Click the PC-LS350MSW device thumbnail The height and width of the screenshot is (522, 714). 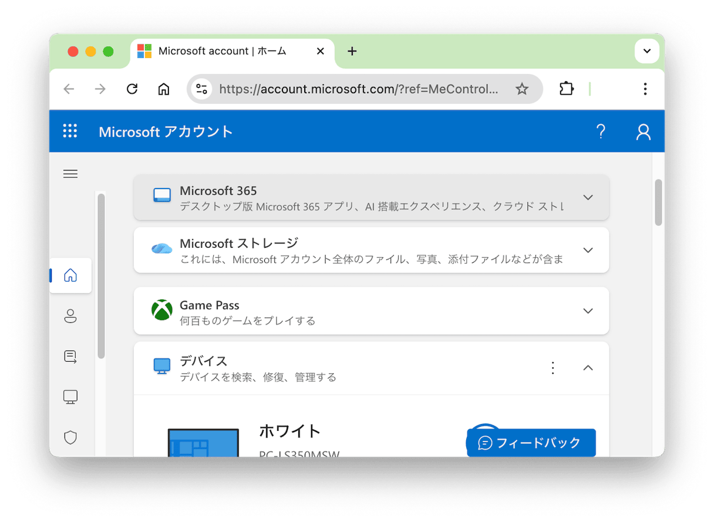coord(204,444)
